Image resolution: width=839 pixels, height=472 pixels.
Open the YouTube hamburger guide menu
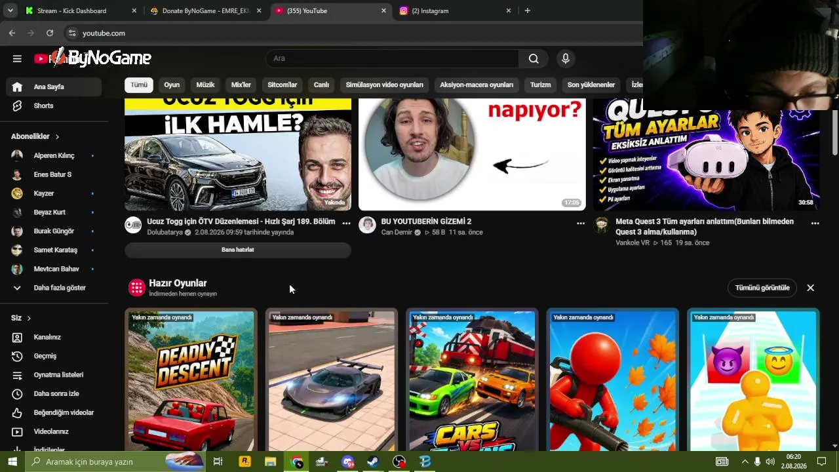[x=17, y=58]
